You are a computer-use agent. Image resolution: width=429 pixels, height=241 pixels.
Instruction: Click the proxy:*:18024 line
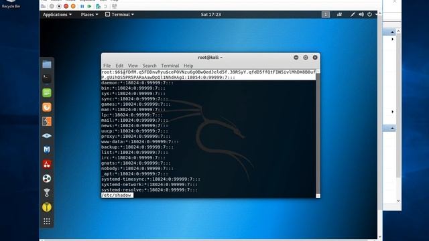point(135,137)
